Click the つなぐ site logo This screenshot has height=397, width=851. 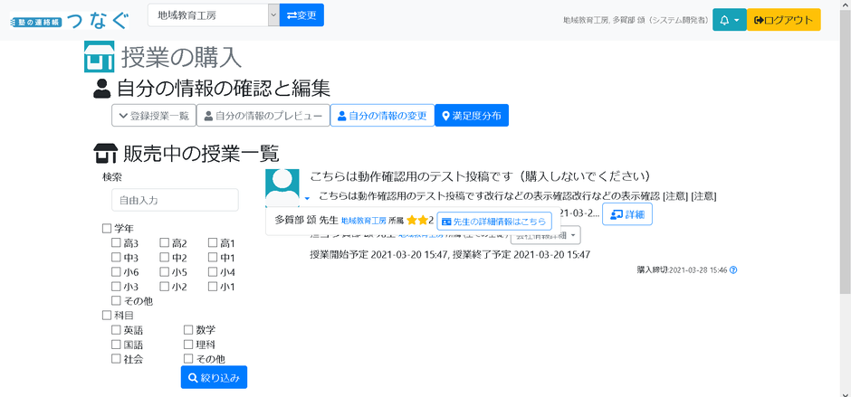pyautogui.click(x=70, y=21)
